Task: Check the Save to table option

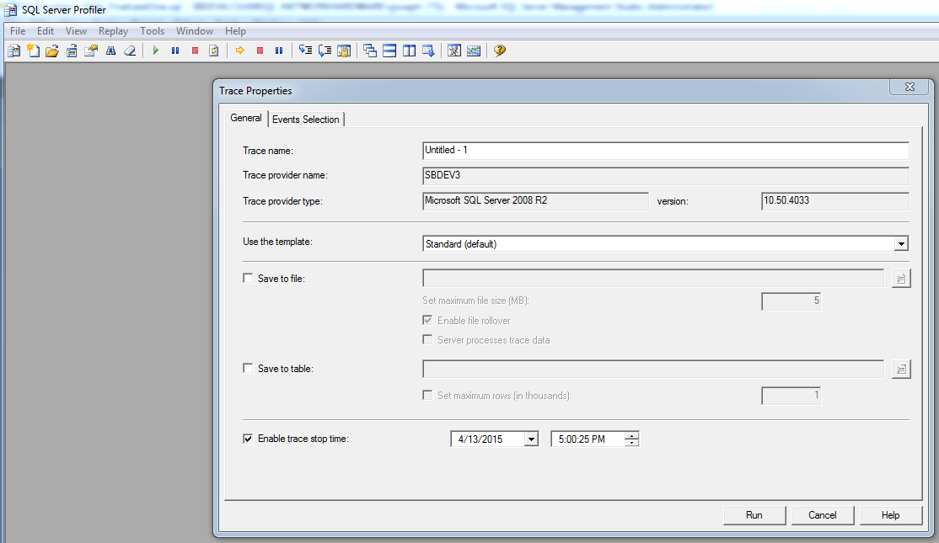Action: tap(247, 368)
